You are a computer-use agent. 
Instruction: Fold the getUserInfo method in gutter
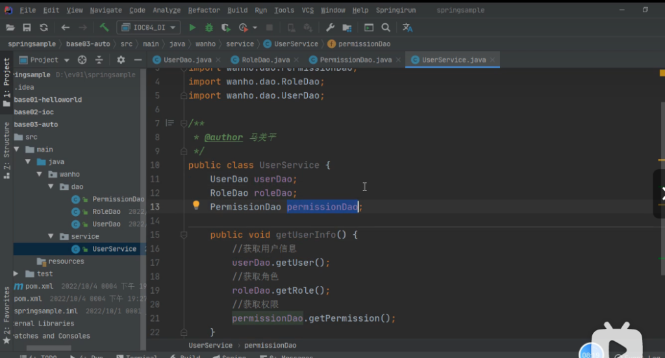[183, 235]
